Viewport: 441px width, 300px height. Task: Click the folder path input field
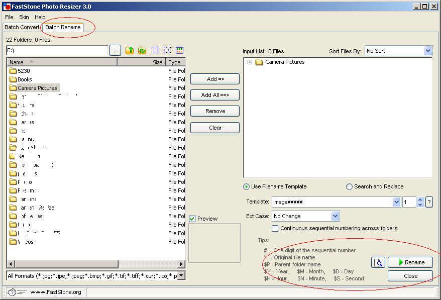tap(57, 51)
